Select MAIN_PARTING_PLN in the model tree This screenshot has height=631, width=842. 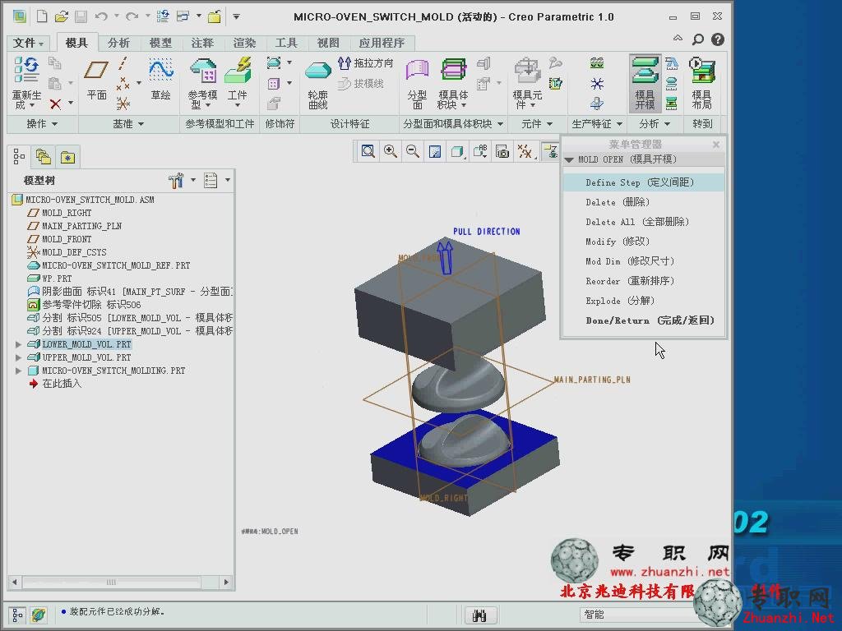[x=81, y=226]
